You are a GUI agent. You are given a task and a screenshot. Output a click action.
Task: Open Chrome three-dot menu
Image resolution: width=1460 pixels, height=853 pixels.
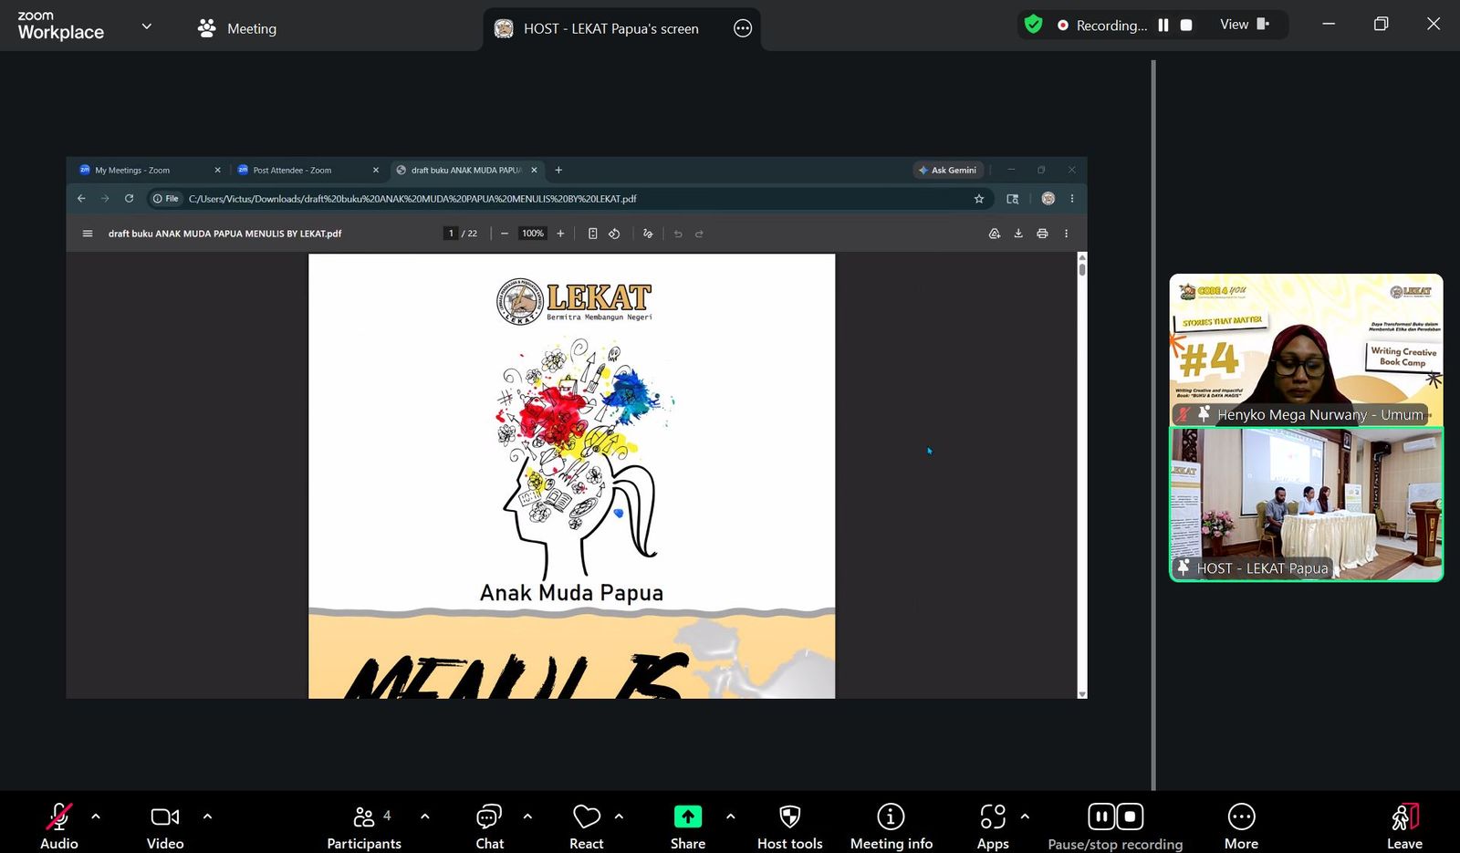(x=1072, y=198)
